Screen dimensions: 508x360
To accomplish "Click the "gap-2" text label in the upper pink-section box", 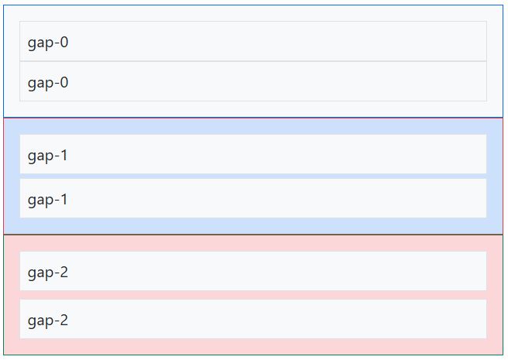I will pyautogui.click(x=48, y=273).
